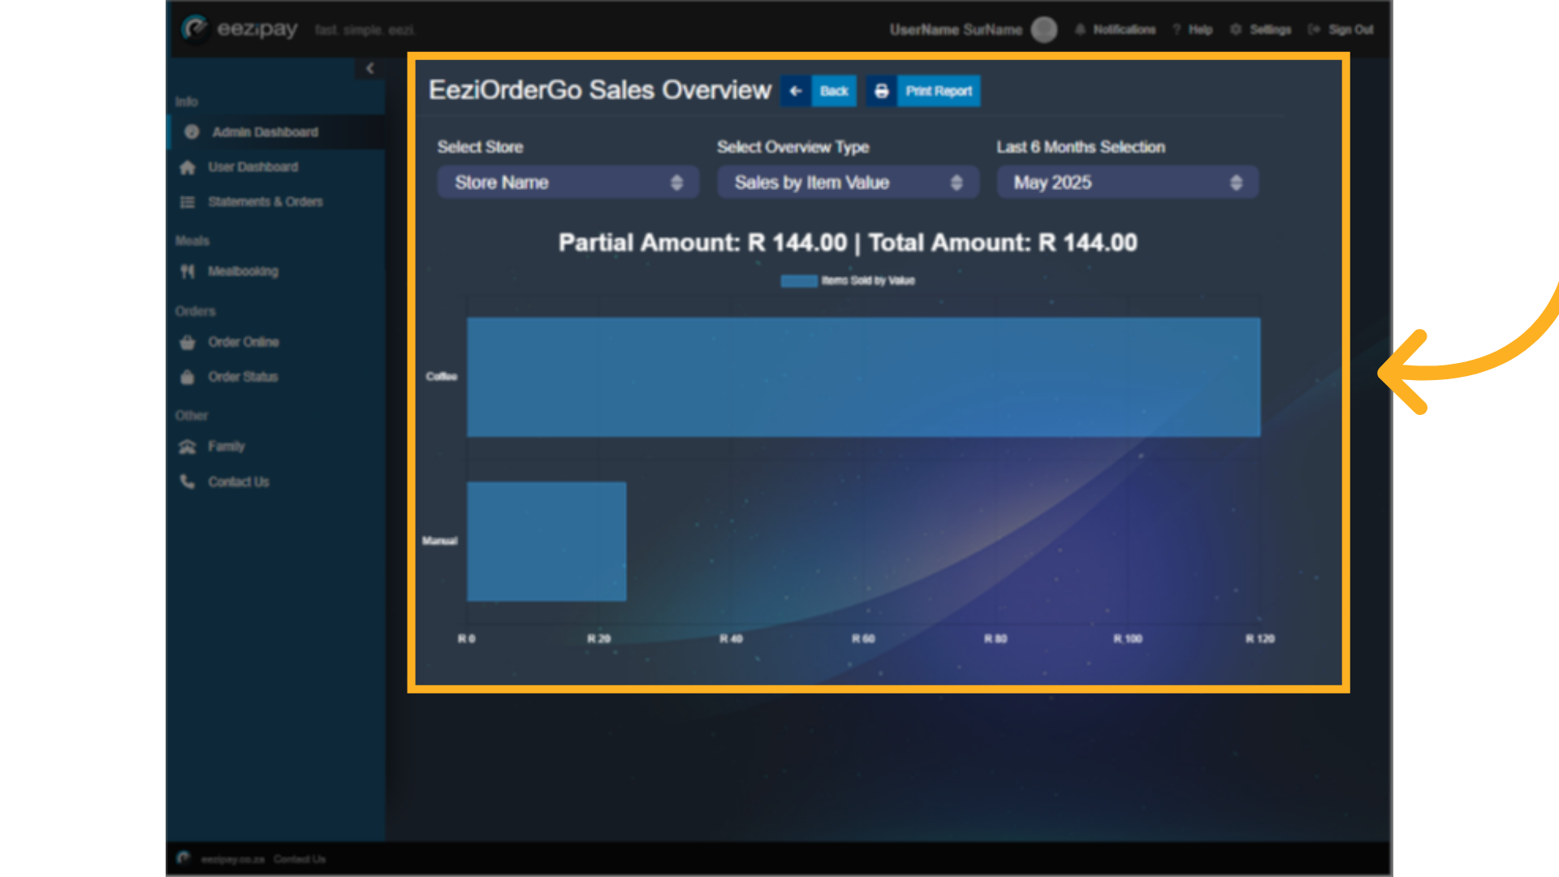Open the Store Name dropdown
Viewport: 1559px width, 877px height.
click(568, 183)
